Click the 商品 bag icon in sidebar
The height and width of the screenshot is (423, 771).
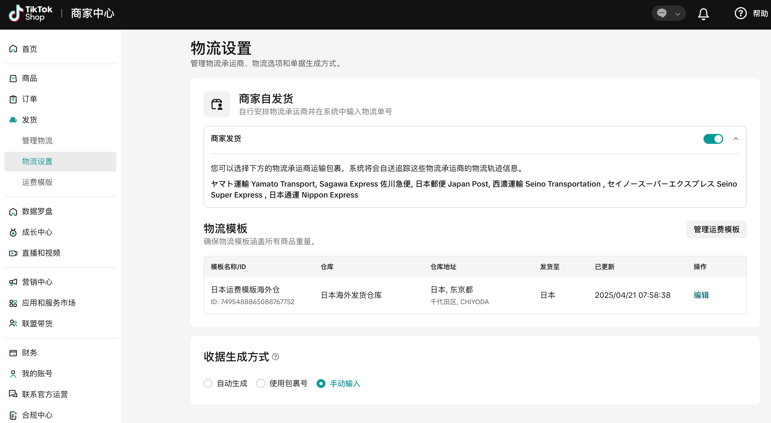tap(13, 79)
